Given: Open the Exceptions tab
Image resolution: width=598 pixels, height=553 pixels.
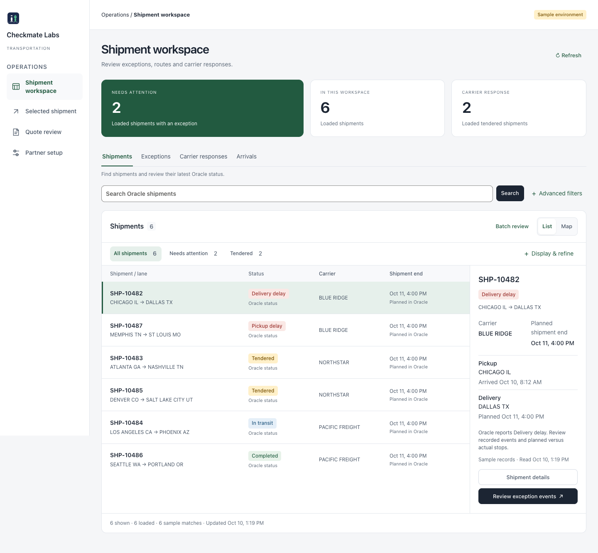Looking at the screenshot, I should coord(156,156).
